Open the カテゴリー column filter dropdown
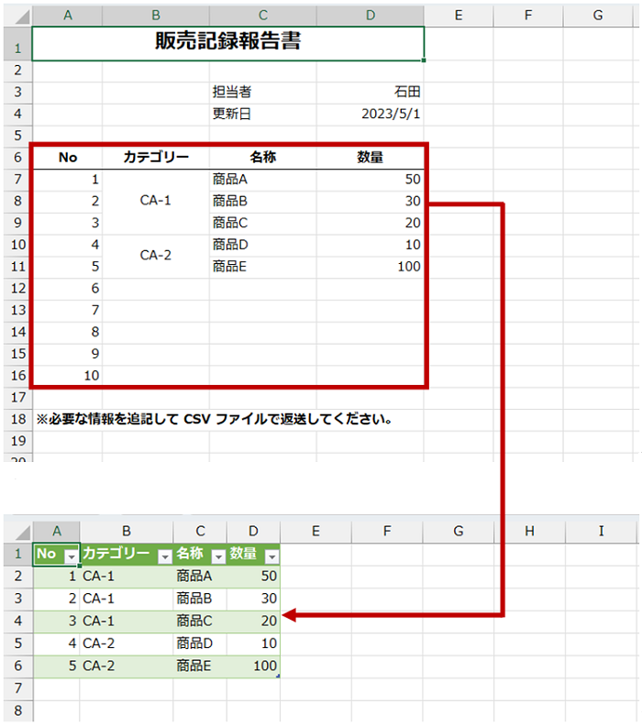642x726 pixels. 164,556
